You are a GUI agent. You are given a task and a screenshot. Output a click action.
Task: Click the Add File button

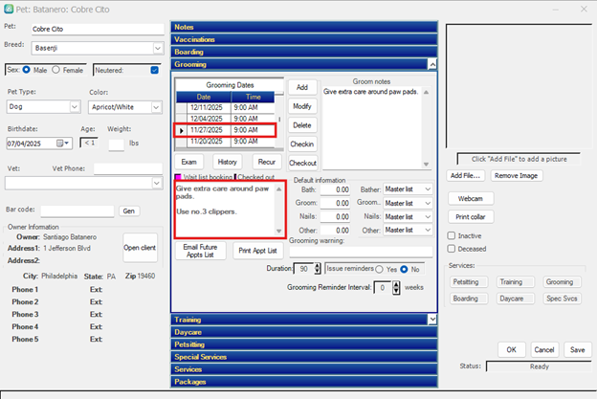point(466,175)
